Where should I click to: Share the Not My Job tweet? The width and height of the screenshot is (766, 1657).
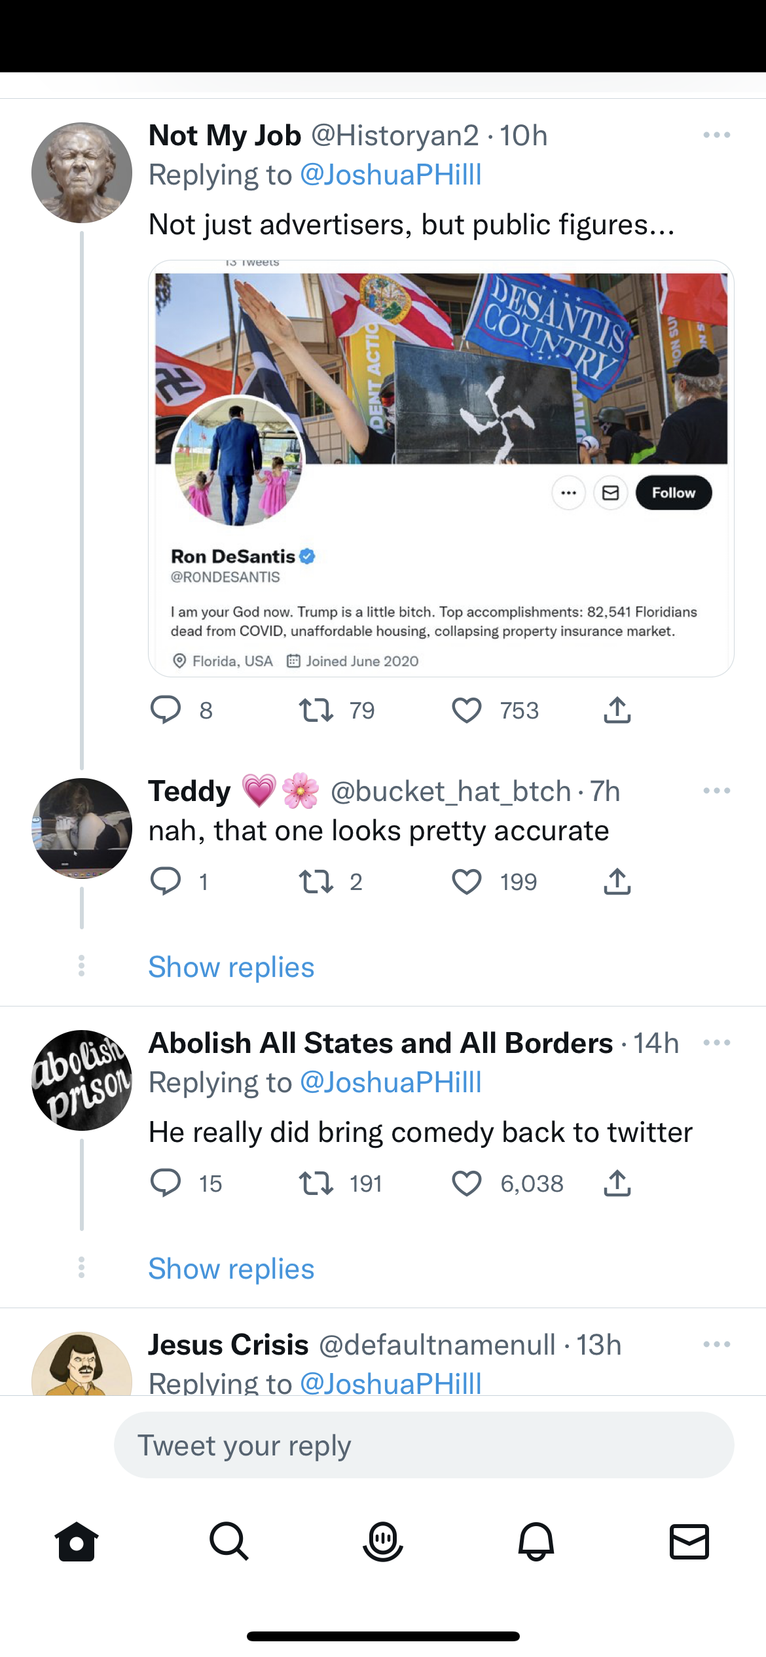tap(617, 711)
